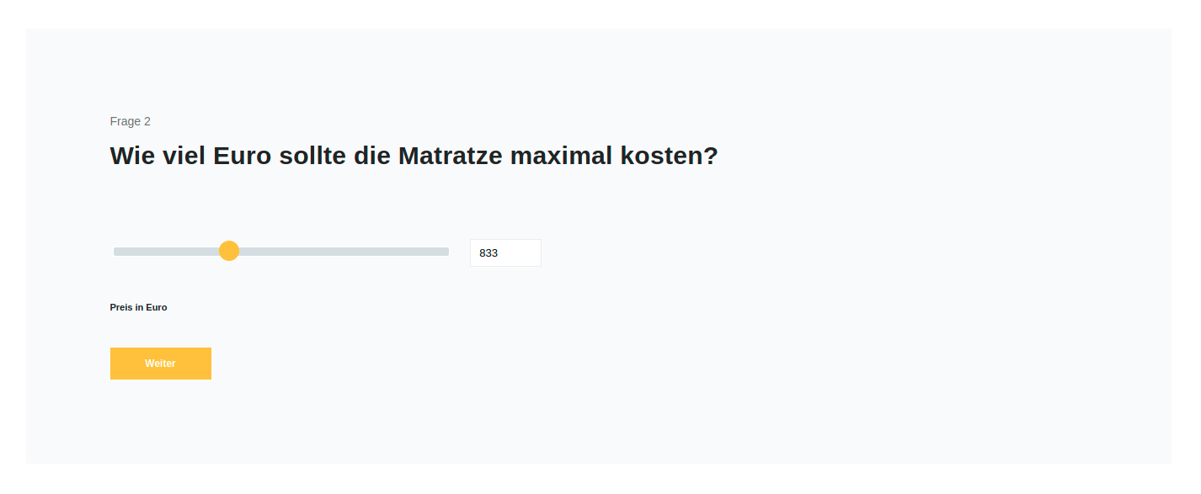Click the slider track's far left end
The image size is (1201, 494).
[117, 252]
